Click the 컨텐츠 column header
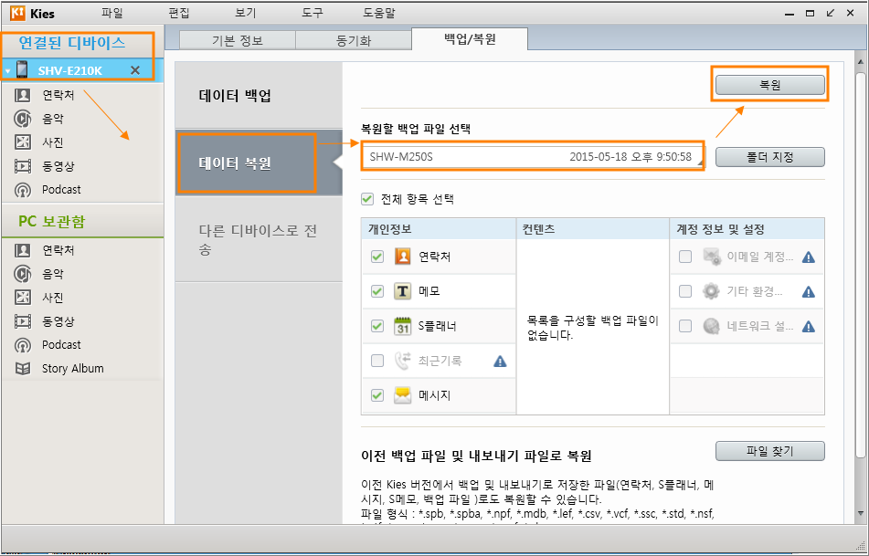This screenshot has width=869, height=556. click(593, 229)
